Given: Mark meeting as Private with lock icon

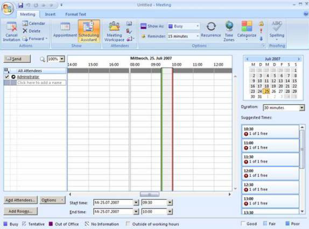Looking at the screenshot, I should click(x=261, y=24).
